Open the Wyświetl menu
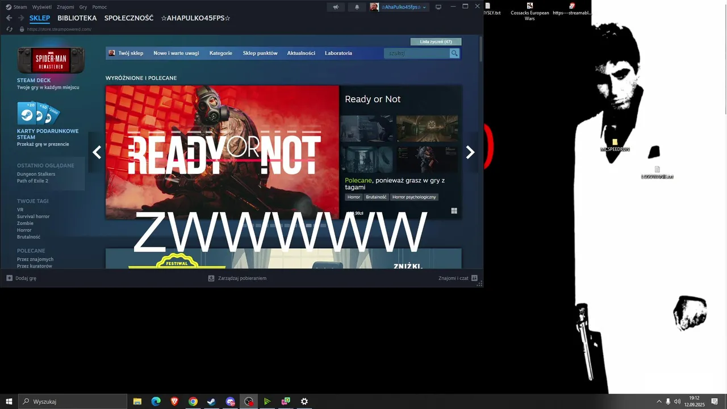 point(41,7)
